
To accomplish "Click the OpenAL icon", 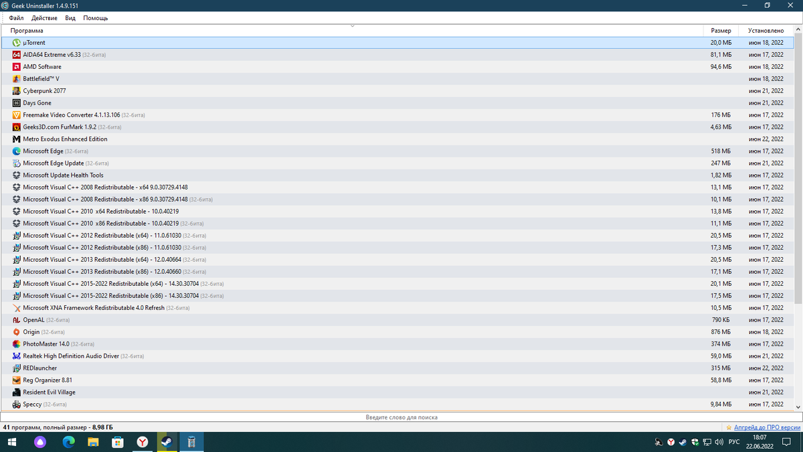I will pyautogui.click(x=17, y=320).
